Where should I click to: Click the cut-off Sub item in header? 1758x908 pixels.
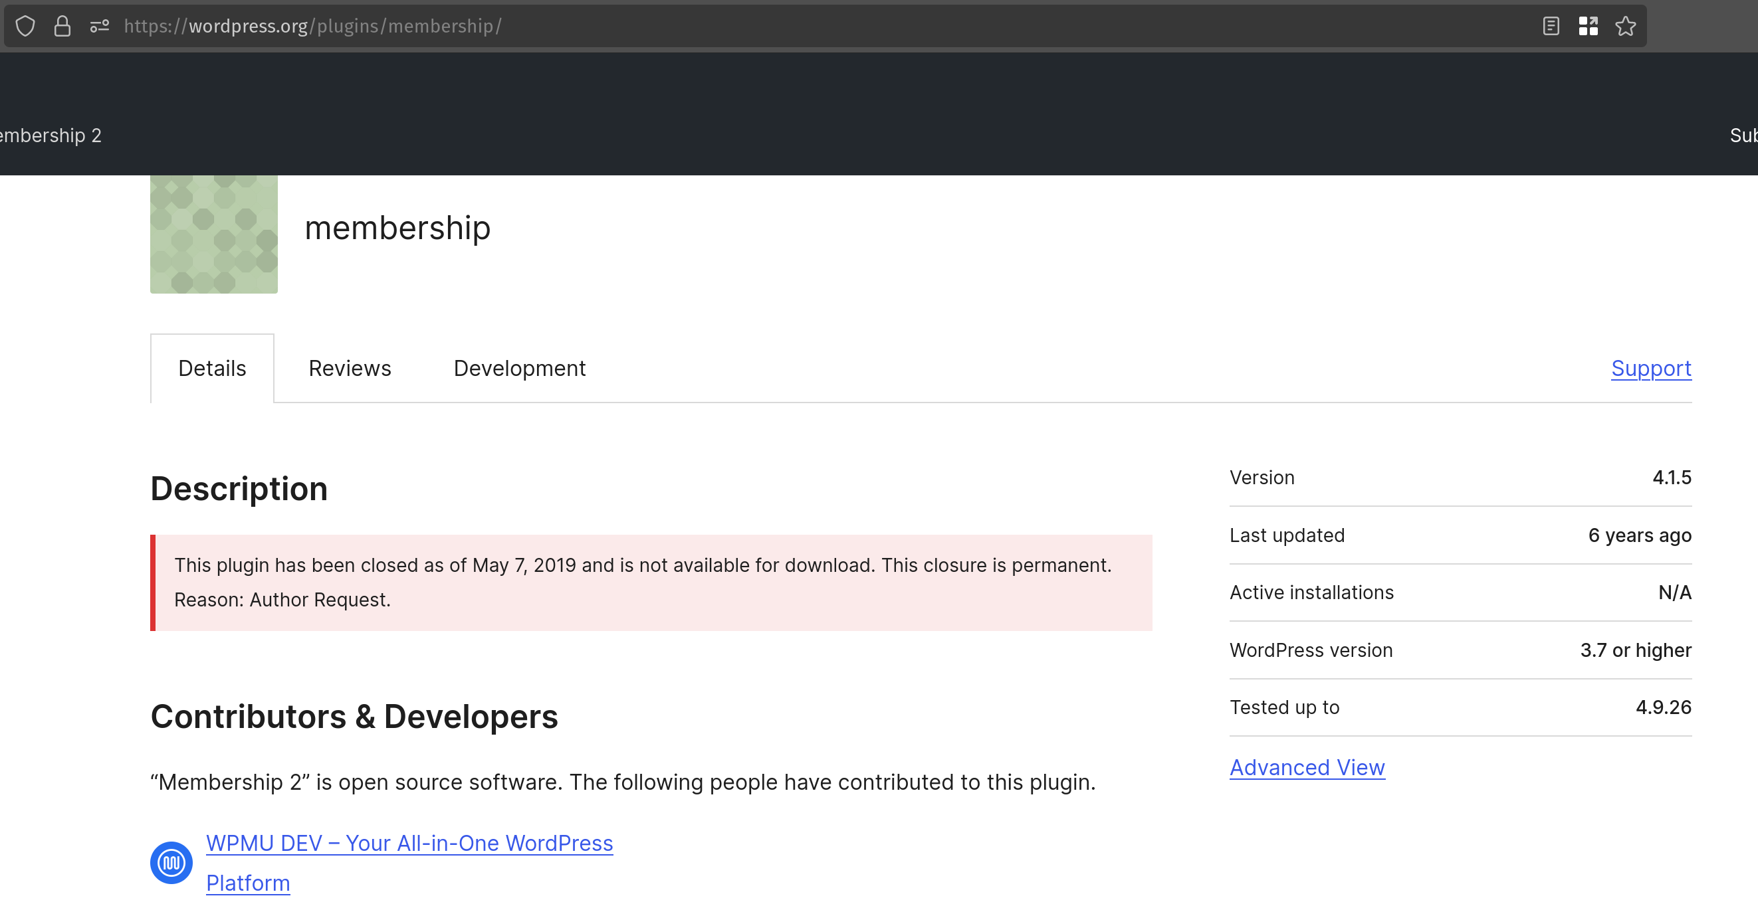pos(1743,135)
